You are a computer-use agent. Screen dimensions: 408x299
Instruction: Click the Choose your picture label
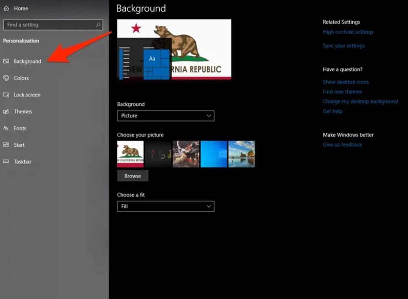[x=140, y=135]
